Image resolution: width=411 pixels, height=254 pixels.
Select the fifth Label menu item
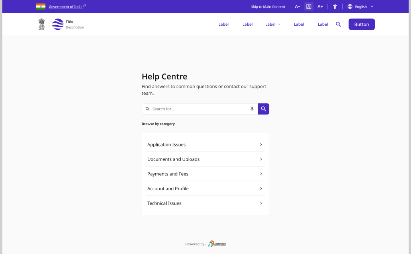coord(323,24)
